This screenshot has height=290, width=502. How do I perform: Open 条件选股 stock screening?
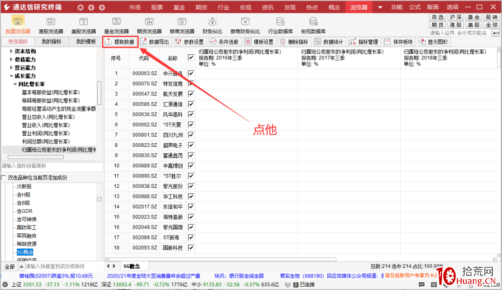click(225, 42)
